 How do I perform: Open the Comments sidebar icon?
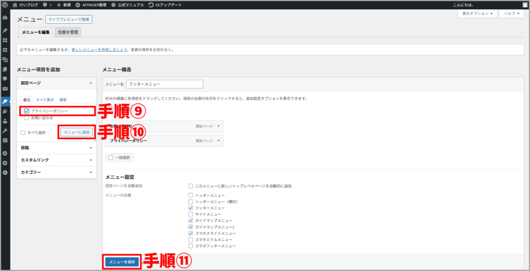5,79
